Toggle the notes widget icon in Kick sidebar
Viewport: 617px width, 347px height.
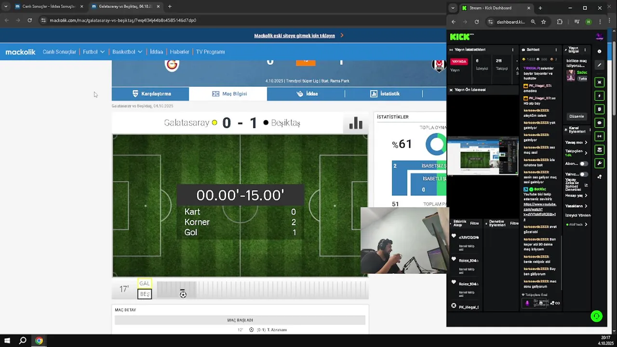(599, 109)
